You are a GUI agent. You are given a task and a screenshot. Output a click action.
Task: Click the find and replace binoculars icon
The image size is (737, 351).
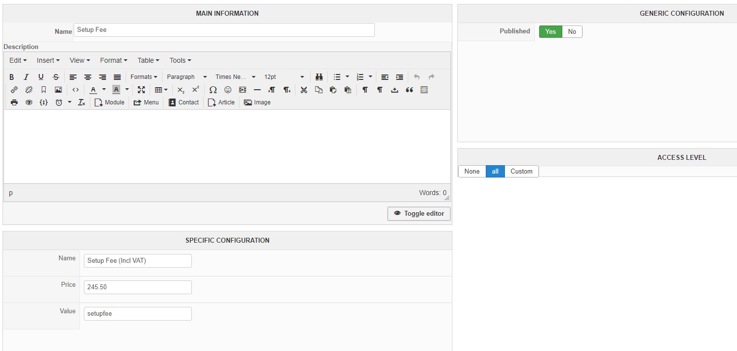click(x=319, y=77)
